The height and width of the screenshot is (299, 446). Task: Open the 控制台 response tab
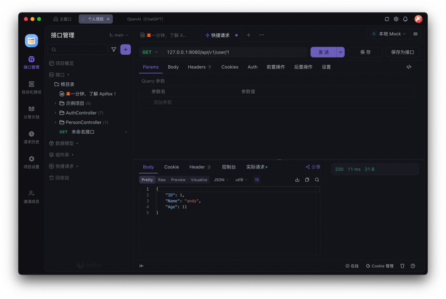(229, 167)
